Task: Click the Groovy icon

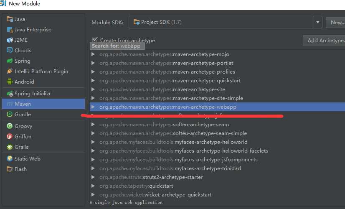Action: pyautogui.click(x=10, y=126)
